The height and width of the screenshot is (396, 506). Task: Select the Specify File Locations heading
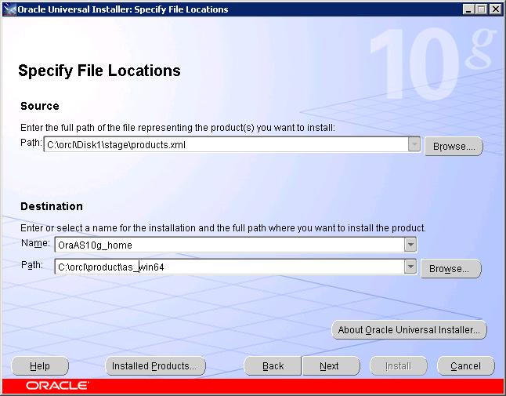coord(99,71)
